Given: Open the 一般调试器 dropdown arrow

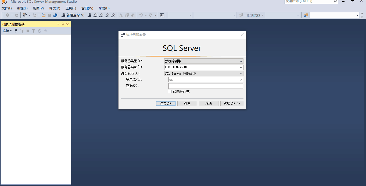Looking at the screenshot, I should [263, 15].
